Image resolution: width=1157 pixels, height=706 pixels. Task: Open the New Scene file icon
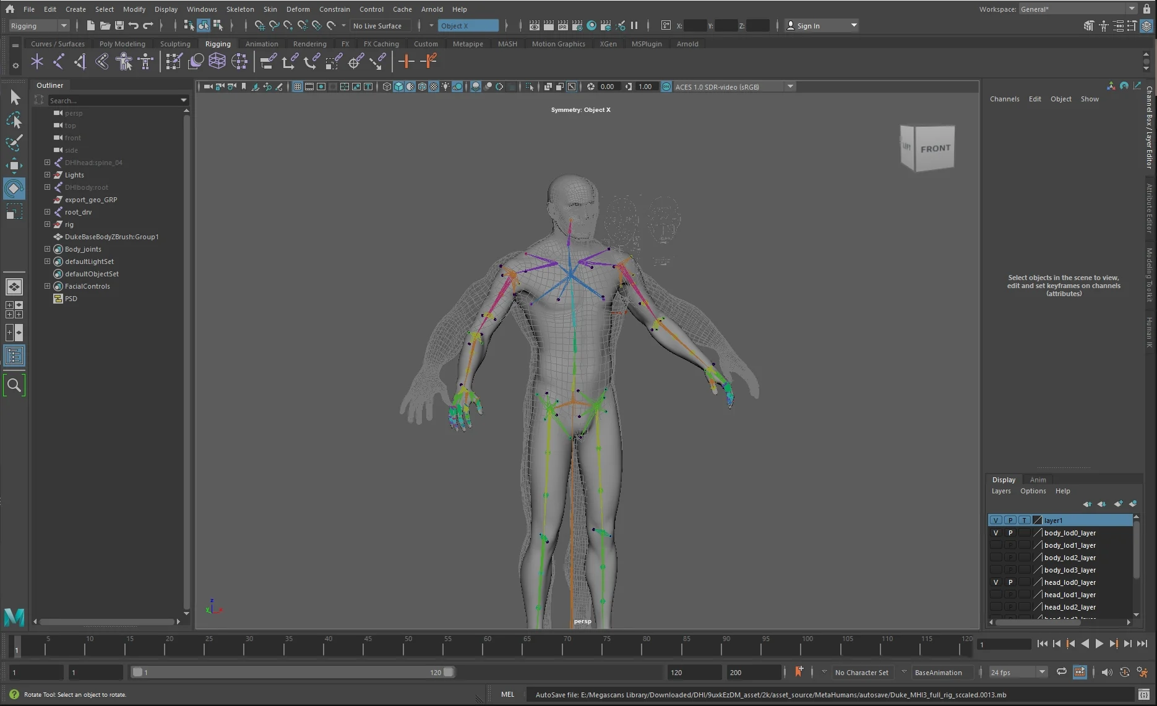(x=90, y=25)
